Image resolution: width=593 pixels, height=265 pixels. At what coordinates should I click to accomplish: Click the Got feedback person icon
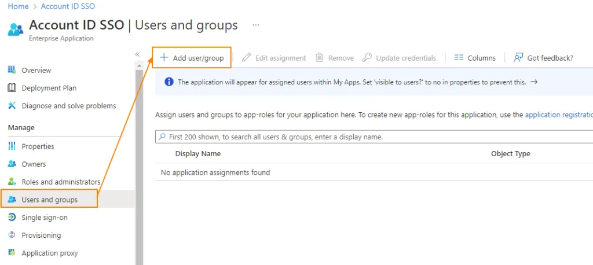[x=518, y=57]
